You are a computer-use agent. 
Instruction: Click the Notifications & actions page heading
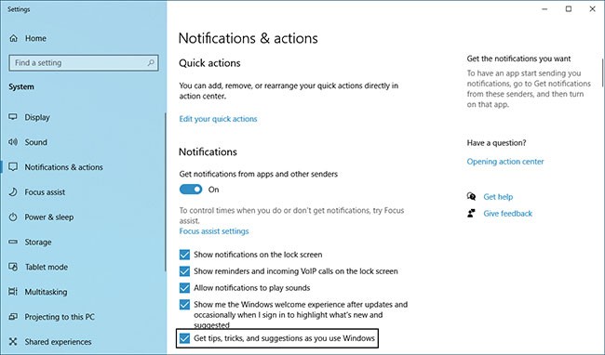click(249, 38)
